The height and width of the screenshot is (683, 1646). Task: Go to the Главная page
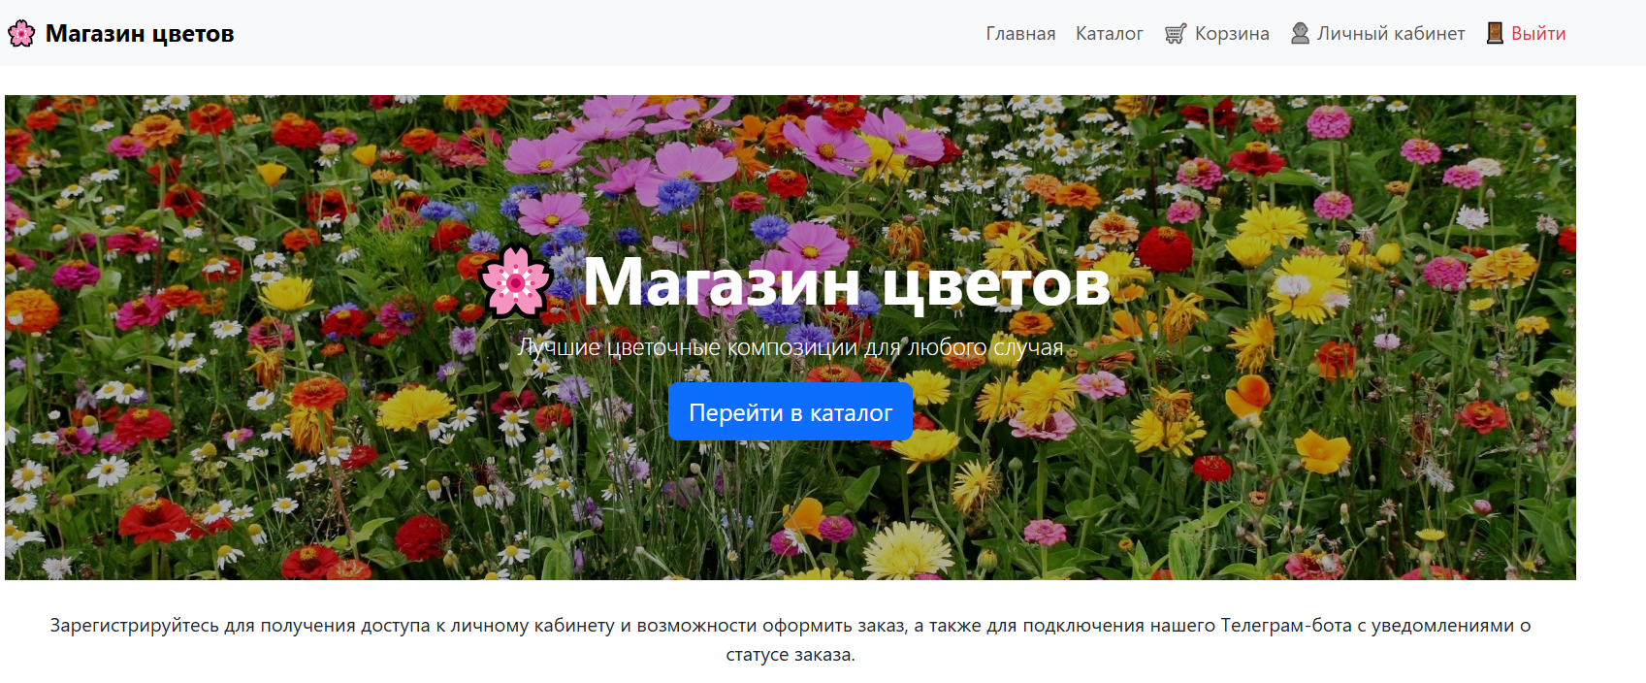[x=1020, y=34]
